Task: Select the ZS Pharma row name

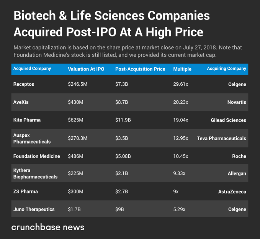Action: click(x=26, y=192)
